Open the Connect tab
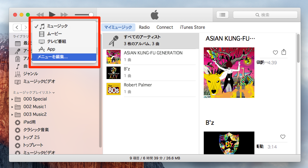 point(165,27)
